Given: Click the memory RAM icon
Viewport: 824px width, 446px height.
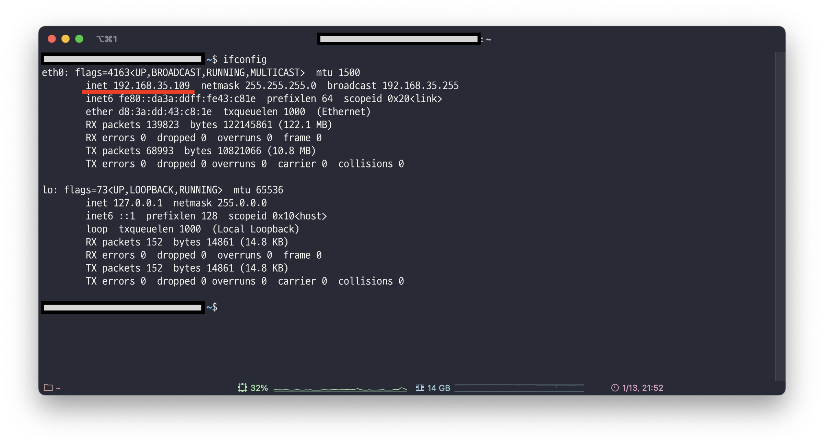Looking at the screenshot, I should tap(420, 388).
